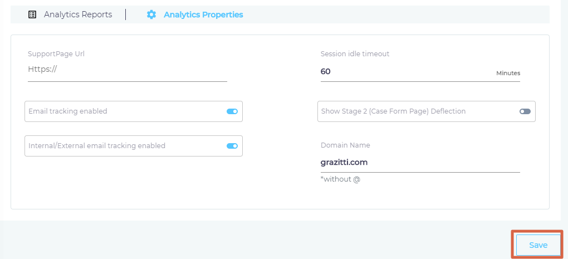Click the Analytics Properties gear icon
The image size is (568, 259).
pos(151,14)
